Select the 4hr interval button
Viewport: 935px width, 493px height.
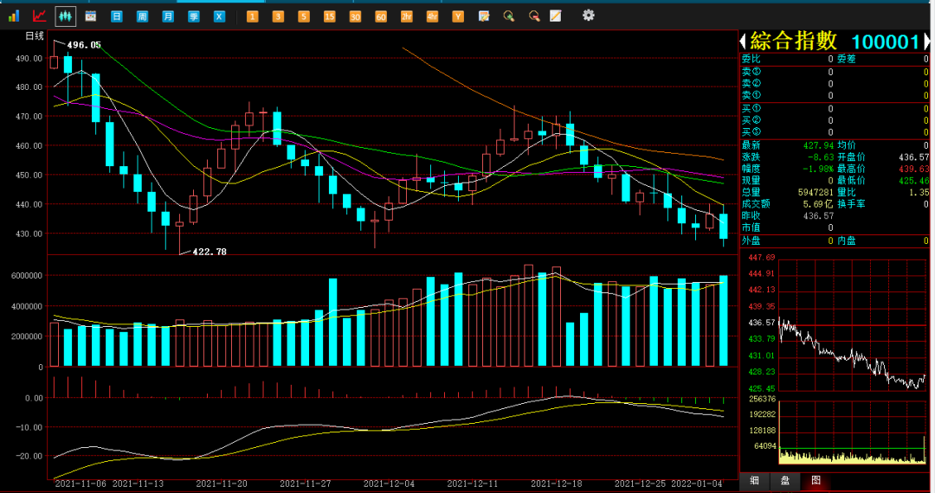click(x=432, y=16)
